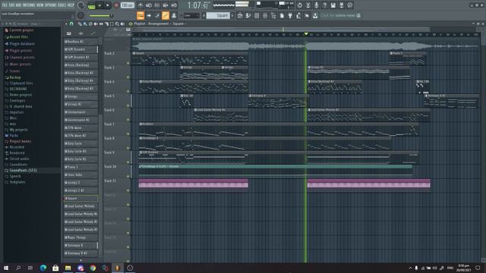This screenshot has width=486, height=273.
Task: Open the mixer view icon in toolbar
Action: 265,15
